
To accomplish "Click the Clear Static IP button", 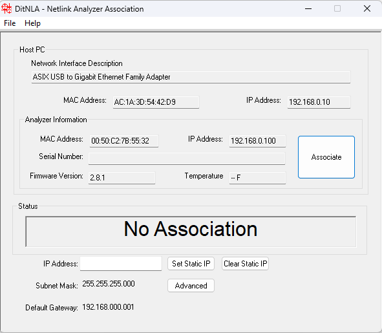I will click(245, 264).
